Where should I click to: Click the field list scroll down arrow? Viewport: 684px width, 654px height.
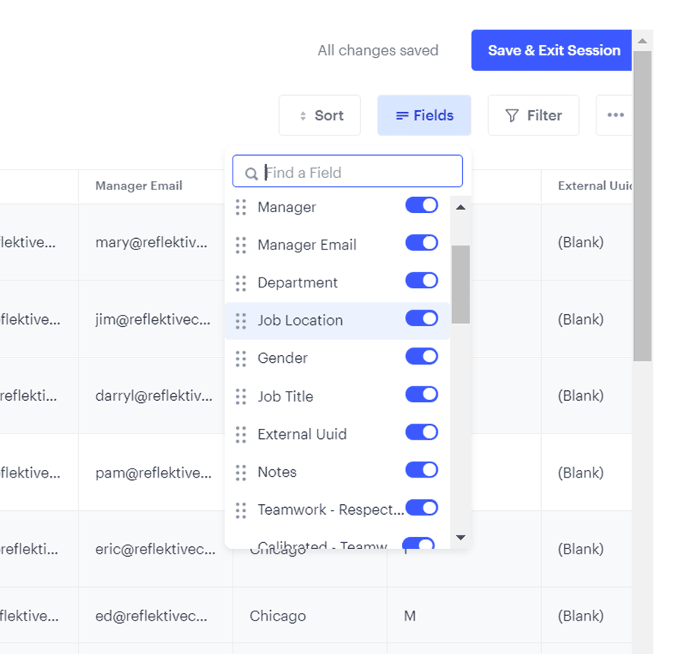point(461,537)
